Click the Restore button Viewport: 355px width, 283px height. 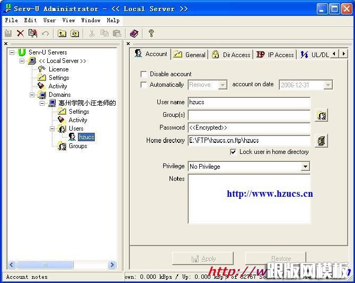click(x=276, y=258)
